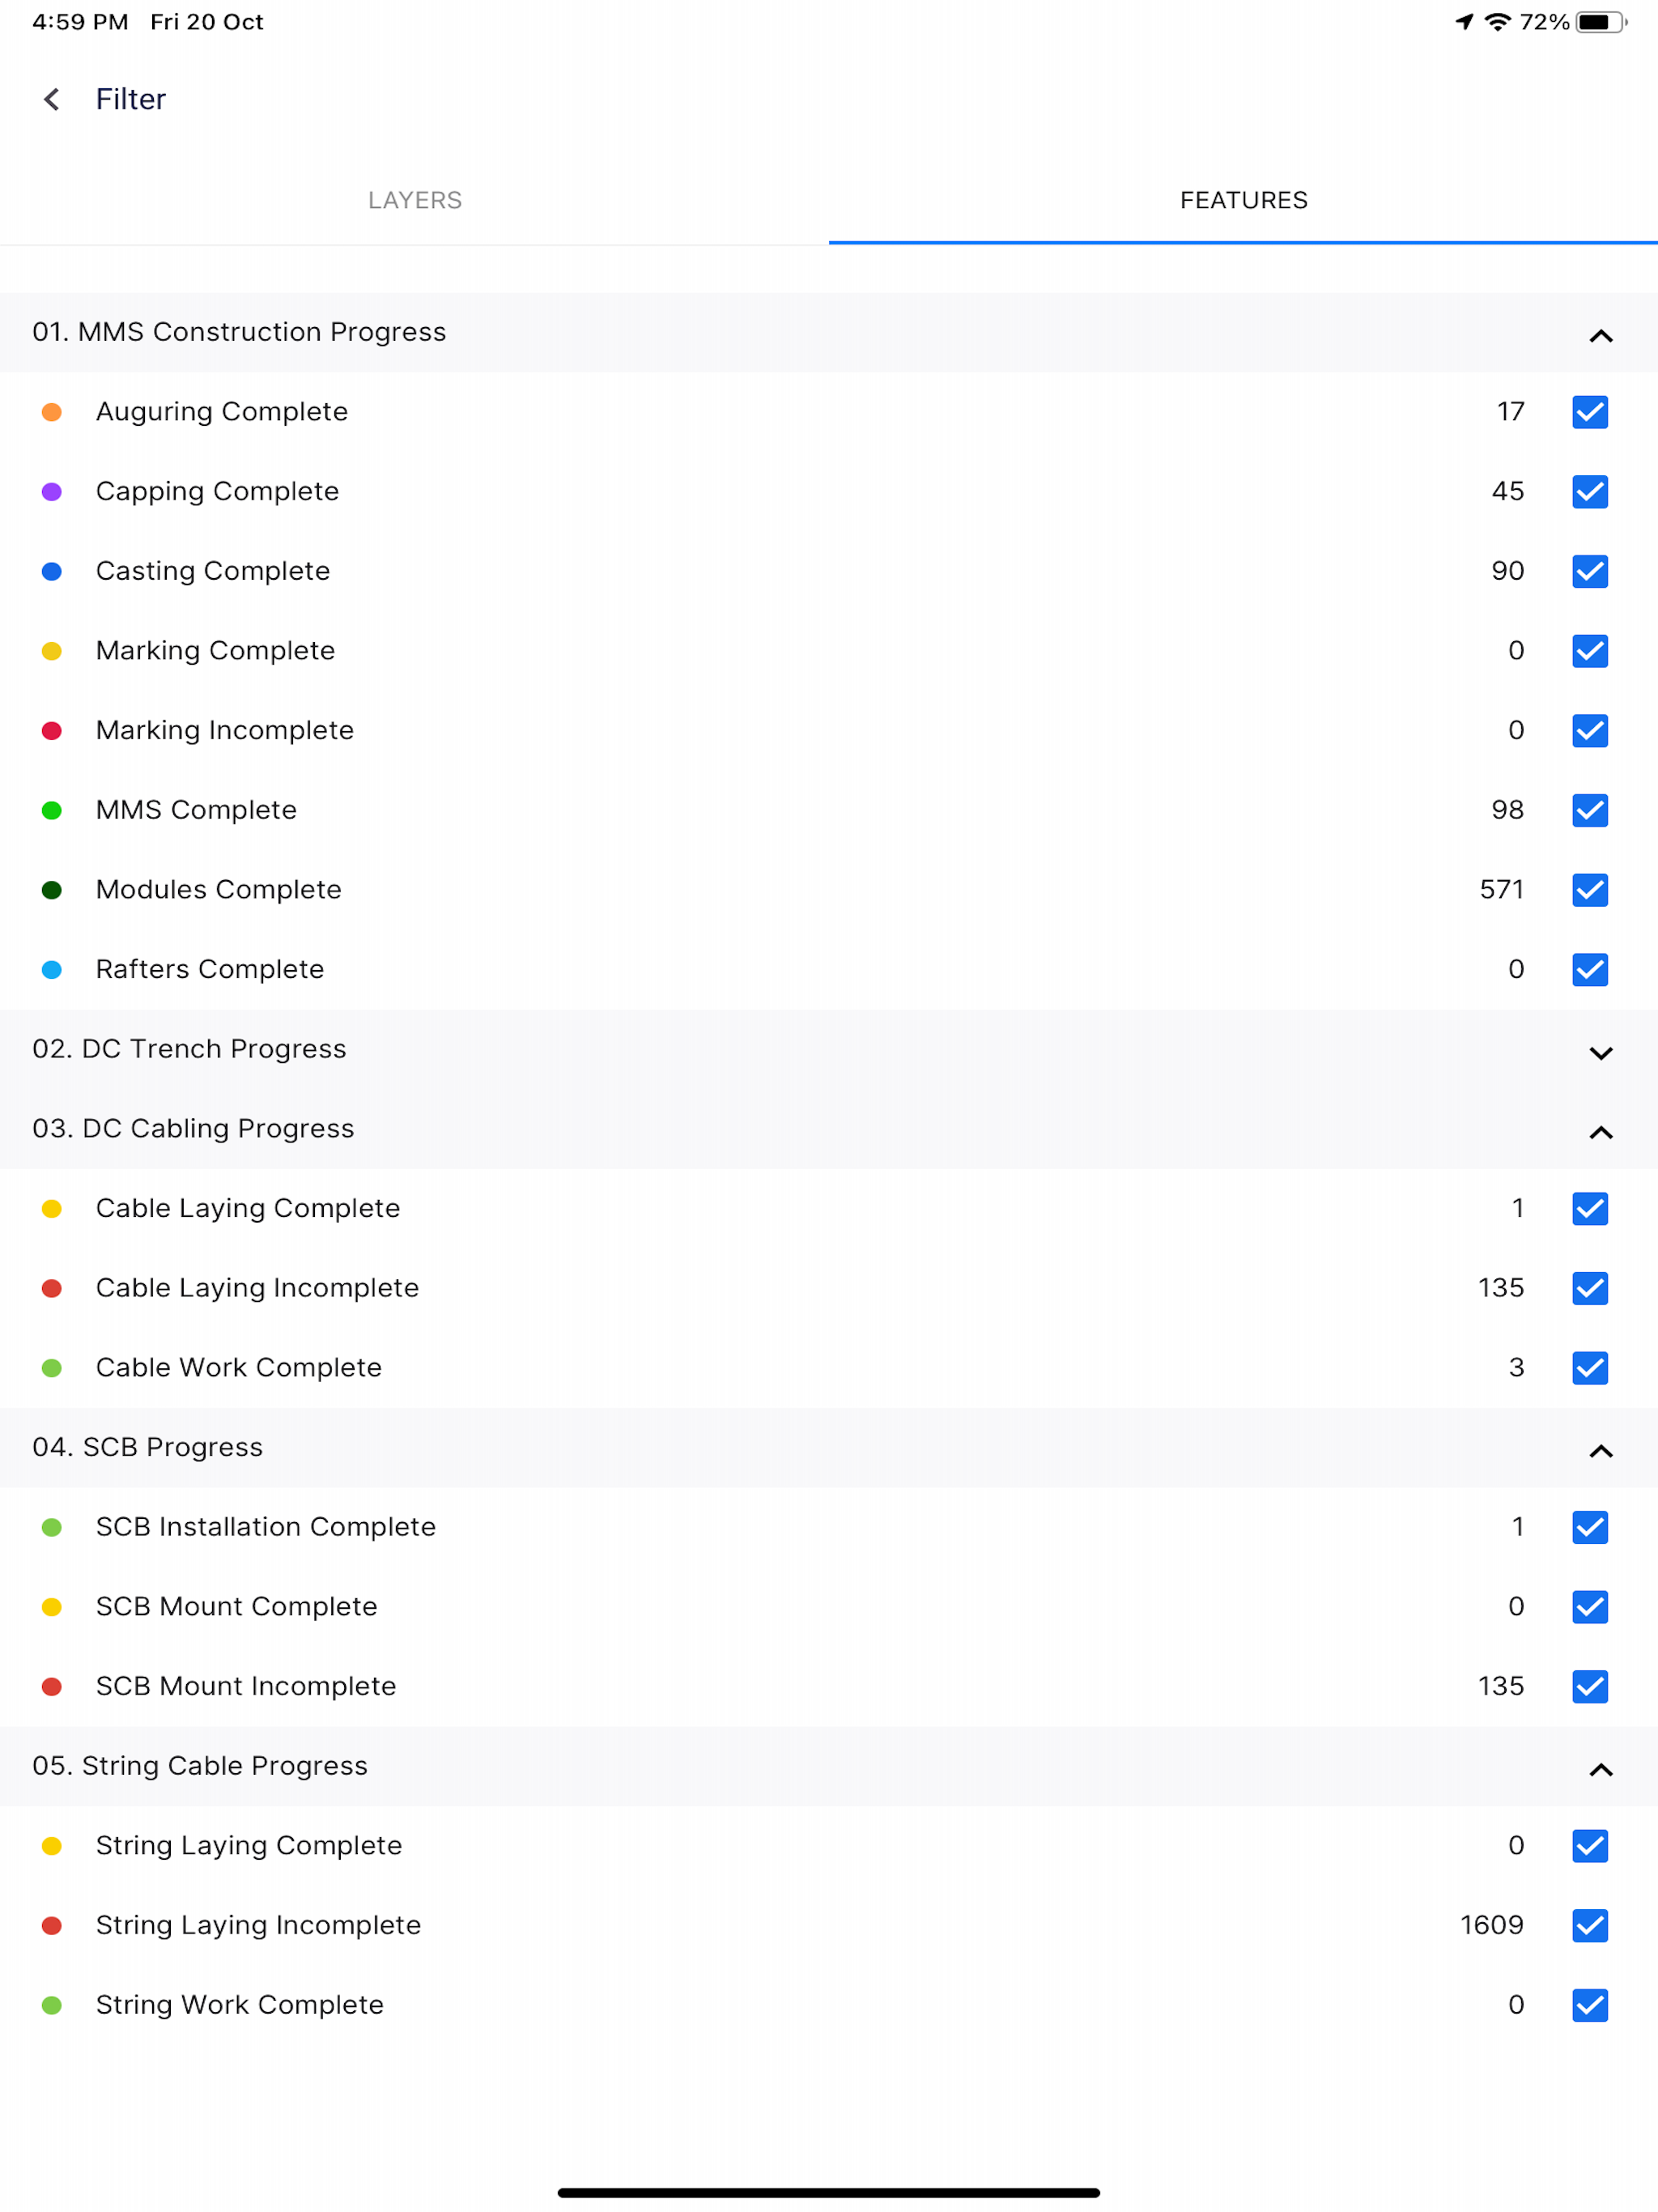Click the red Marking Incomplete dot
The image size is (1658, 2212).
(x=52, y=731)
